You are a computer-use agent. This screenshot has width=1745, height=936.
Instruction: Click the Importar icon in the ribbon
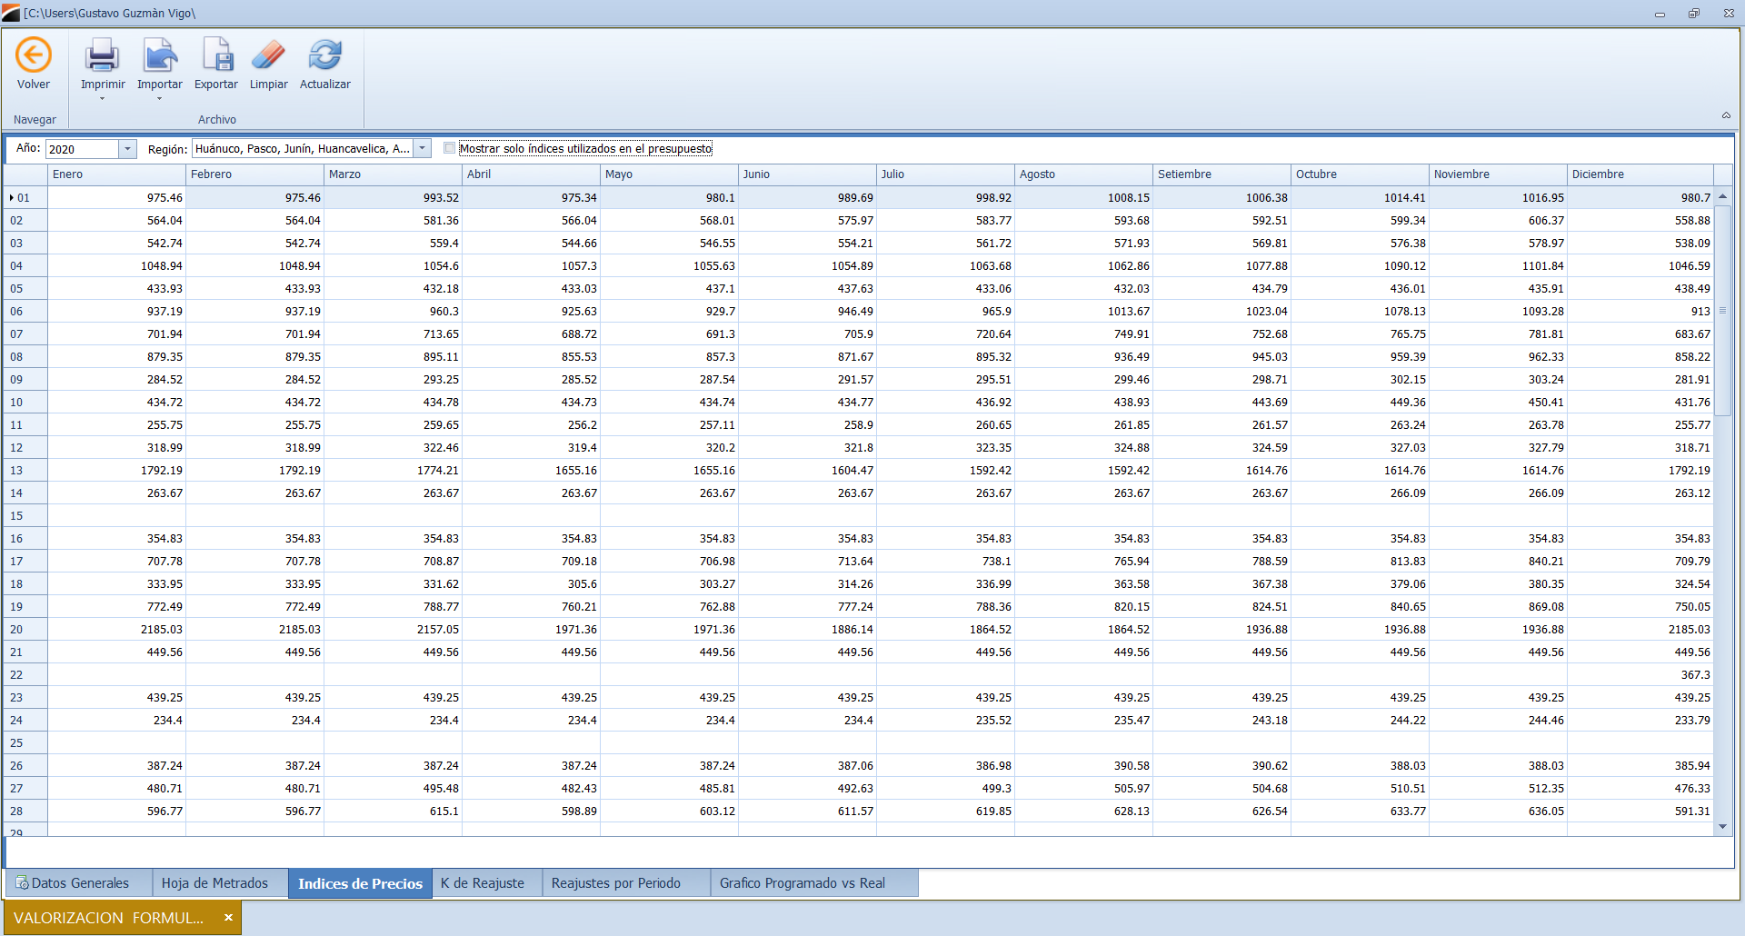click(159, 55)
